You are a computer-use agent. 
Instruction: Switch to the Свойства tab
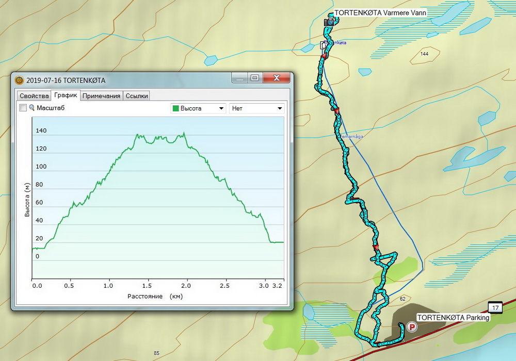point(34,95)
